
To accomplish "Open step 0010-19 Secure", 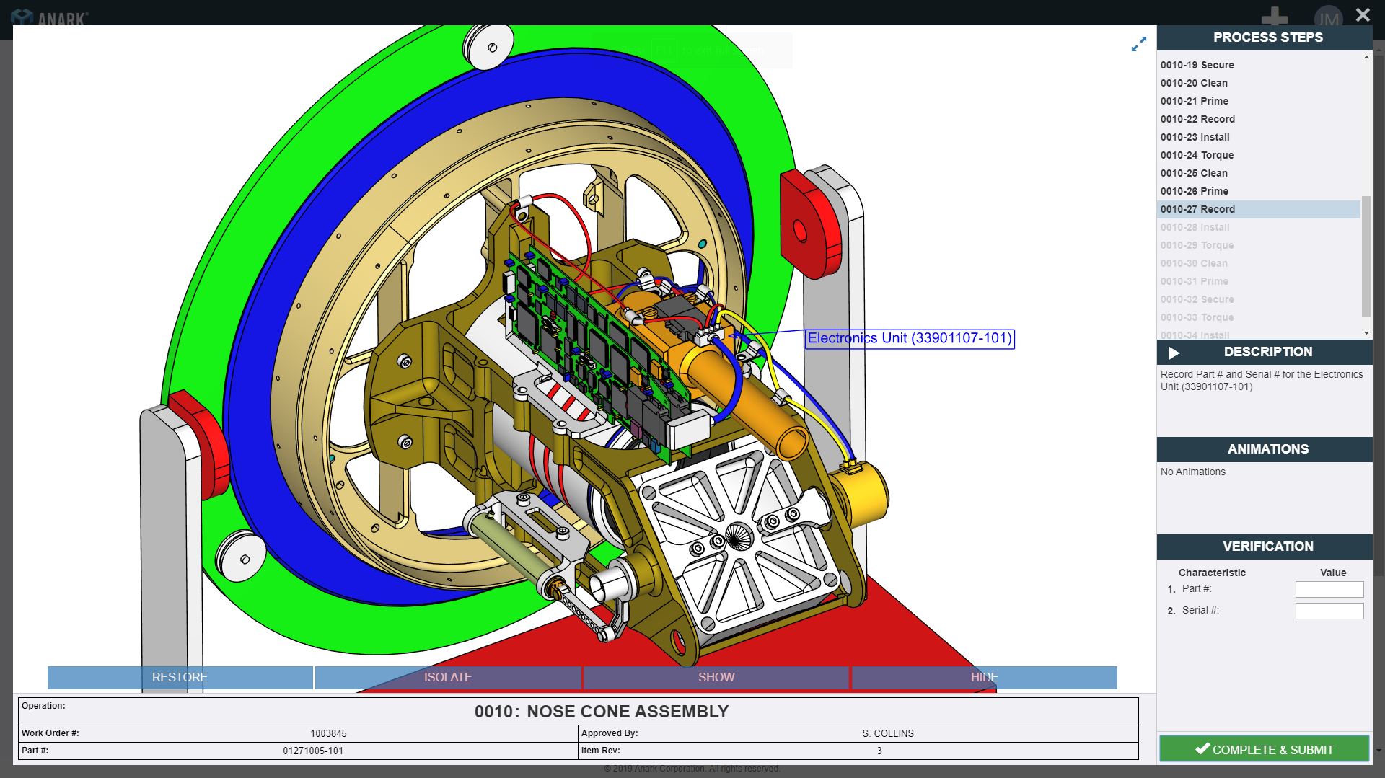I will [1197, 65].
